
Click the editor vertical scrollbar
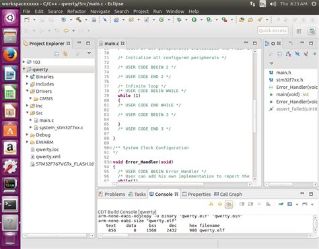coord(255,116)
